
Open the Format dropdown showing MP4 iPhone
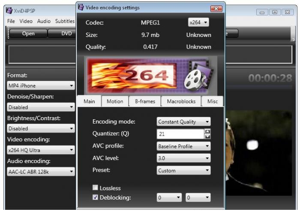pyautogui.click(x=41, y=85)
